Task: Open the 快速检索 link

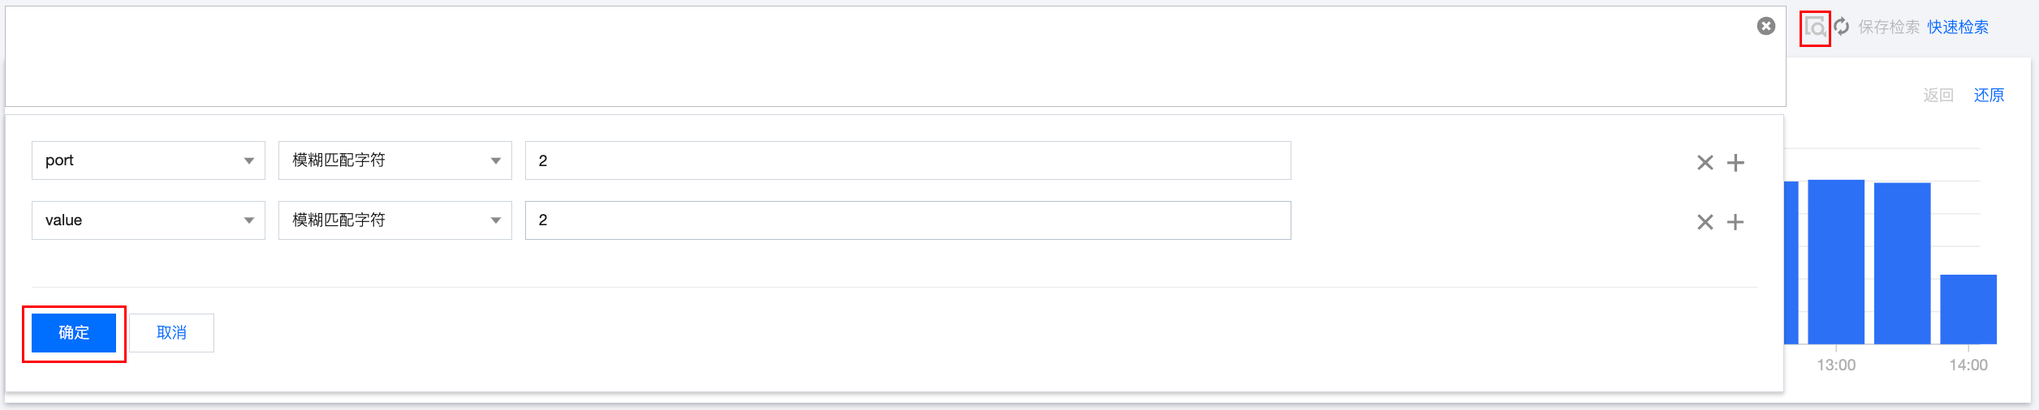Action: point(1958,28)
